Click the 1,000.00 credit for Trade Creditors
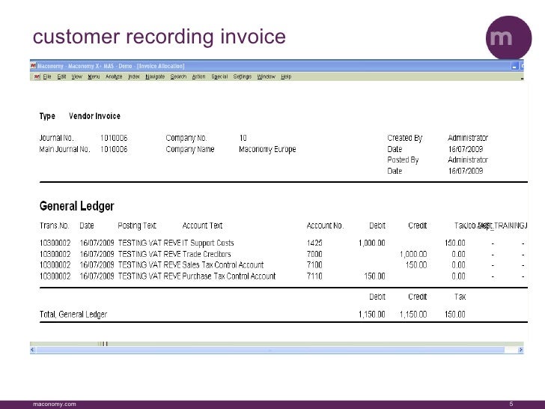545x409 pixels. point(413,254)
